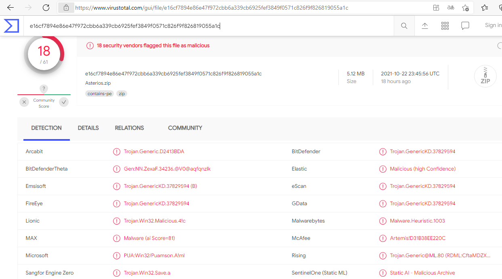Image resolution: width=502 pixels, height=279 pixels.
Task: Vote file as harmless with check icon
Action: coord(64,102)
